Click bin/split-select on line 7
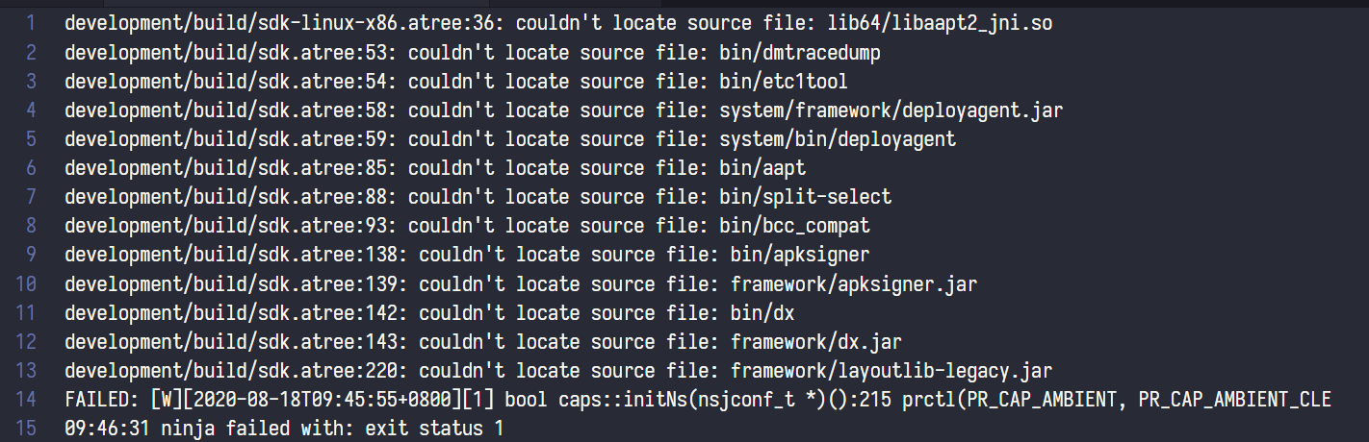 (805, 196)
